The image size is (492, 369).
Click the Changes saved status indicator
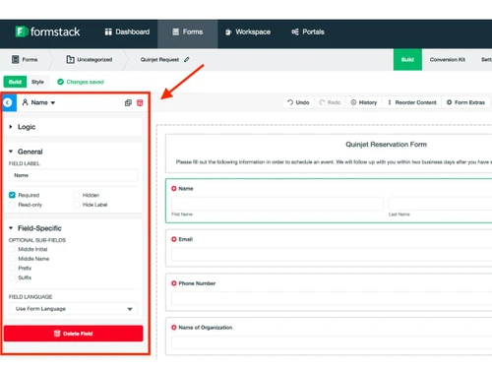81,82
